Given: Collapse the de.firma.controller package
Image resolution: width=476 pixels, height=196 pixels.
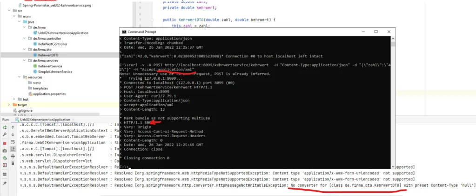Looking at the screenshot, I should pyautogui.click(x=24, y=38).
